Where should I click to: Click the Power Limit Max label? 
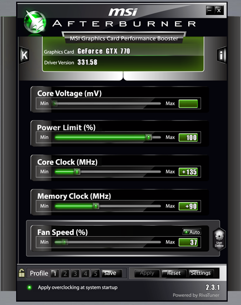point(170,138)
